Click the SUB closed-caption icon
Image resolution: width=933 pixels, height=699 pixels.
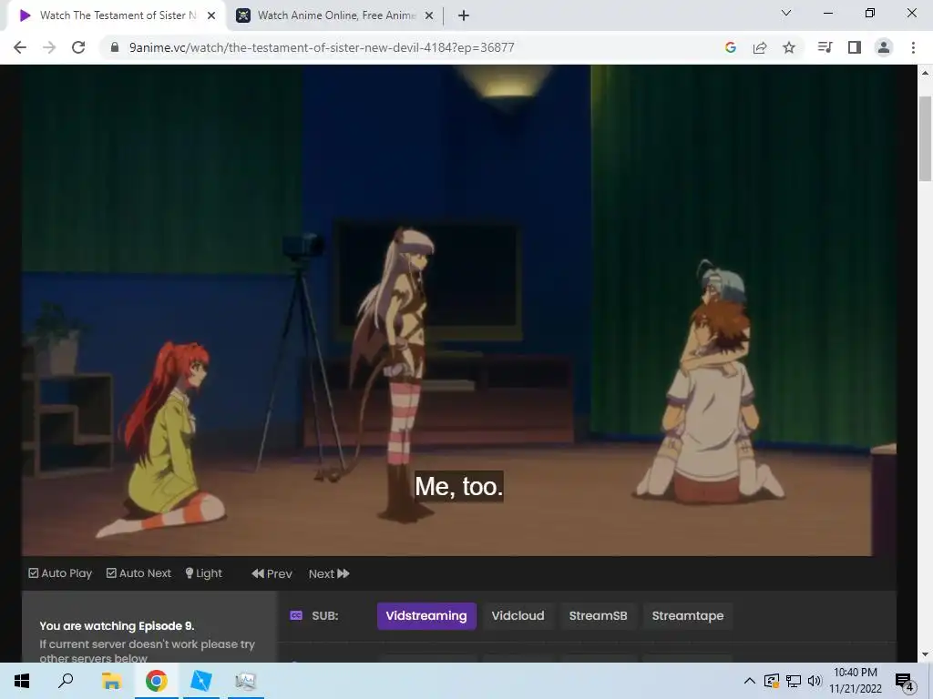pyautogui.click(x=296, y=616)
